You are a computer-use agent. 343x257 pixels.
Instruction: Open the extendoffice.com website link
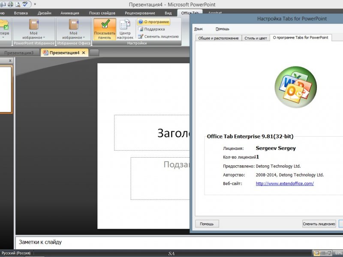click(x=285, y=184)
